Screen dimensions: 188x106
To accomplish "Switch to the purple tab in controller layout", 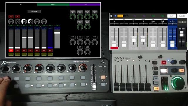I will (x=85, y=4).
